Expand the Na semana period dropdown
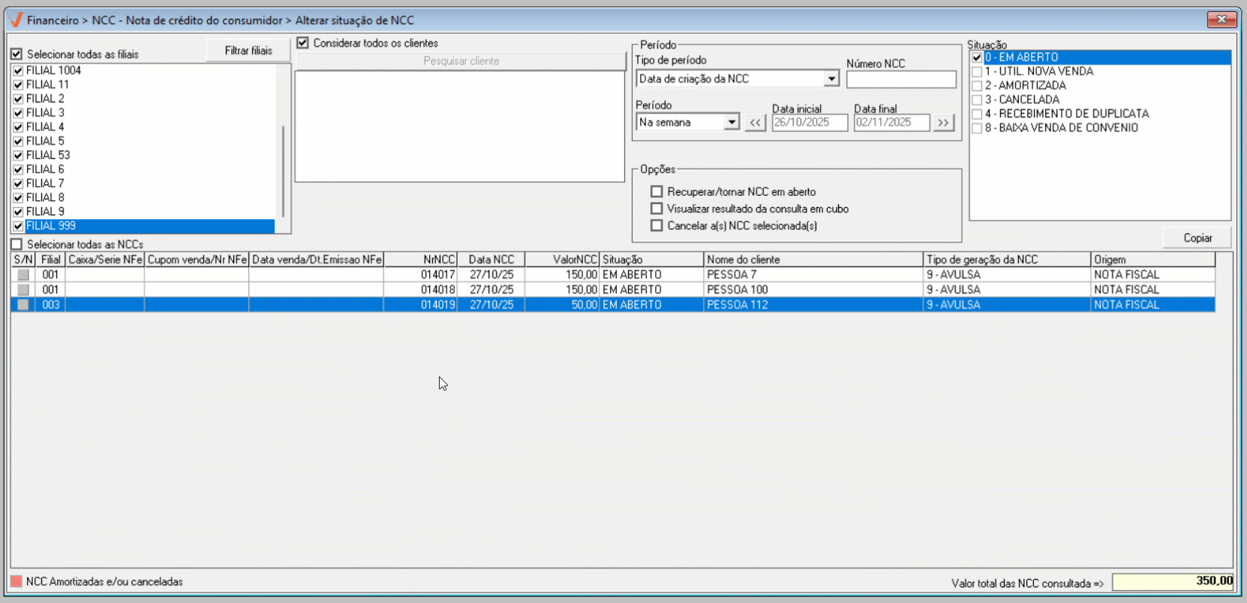Screen dimensions: 1247x603 coord(732,122)
